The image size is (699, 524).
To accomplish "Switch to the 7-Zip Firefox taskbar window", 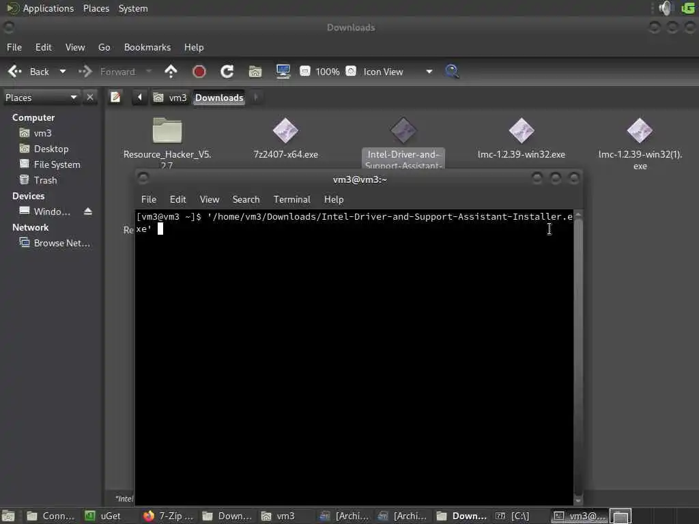I will click(x=168, y=516).
